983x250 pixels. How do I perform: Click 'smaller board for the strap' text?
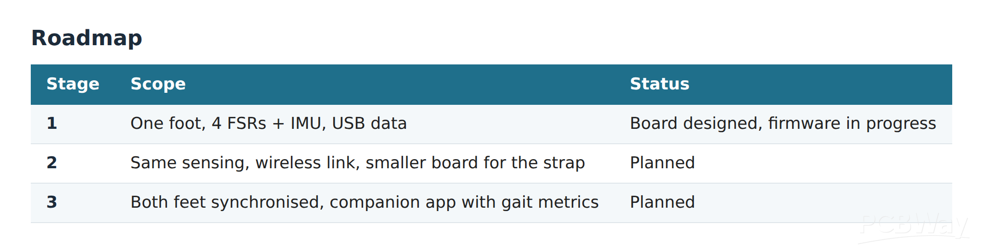475,163
